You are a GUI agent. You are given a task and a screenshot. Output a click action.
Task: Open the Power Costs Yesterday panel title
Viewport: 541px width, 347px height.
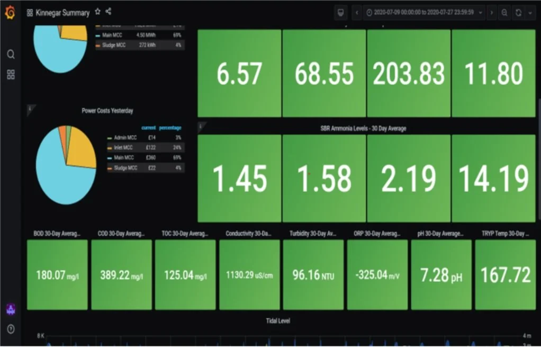pyautogui.click(x=107, y=111)
